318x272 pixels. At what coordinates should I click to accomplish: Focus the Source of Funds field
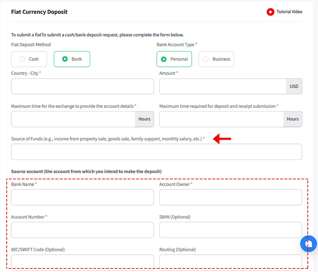(x=157, y=152)
